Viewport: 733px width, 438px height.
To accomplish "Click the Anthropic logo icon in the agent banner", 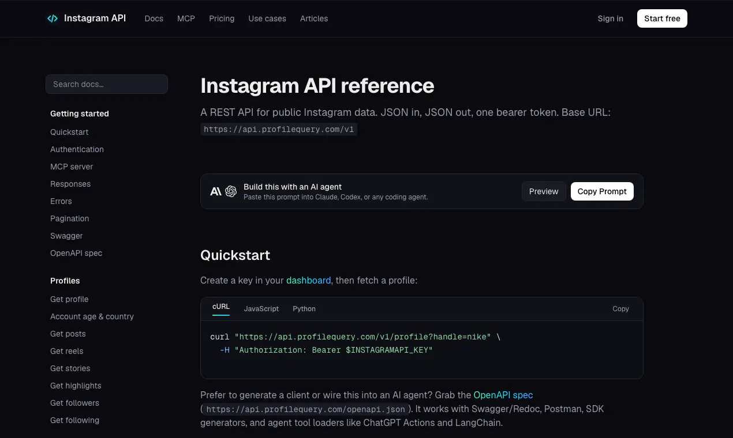I will click(216, 191).
